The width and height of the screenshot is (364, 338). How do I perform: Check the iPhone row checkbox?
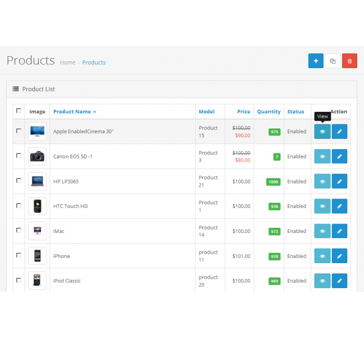point(19,255)
